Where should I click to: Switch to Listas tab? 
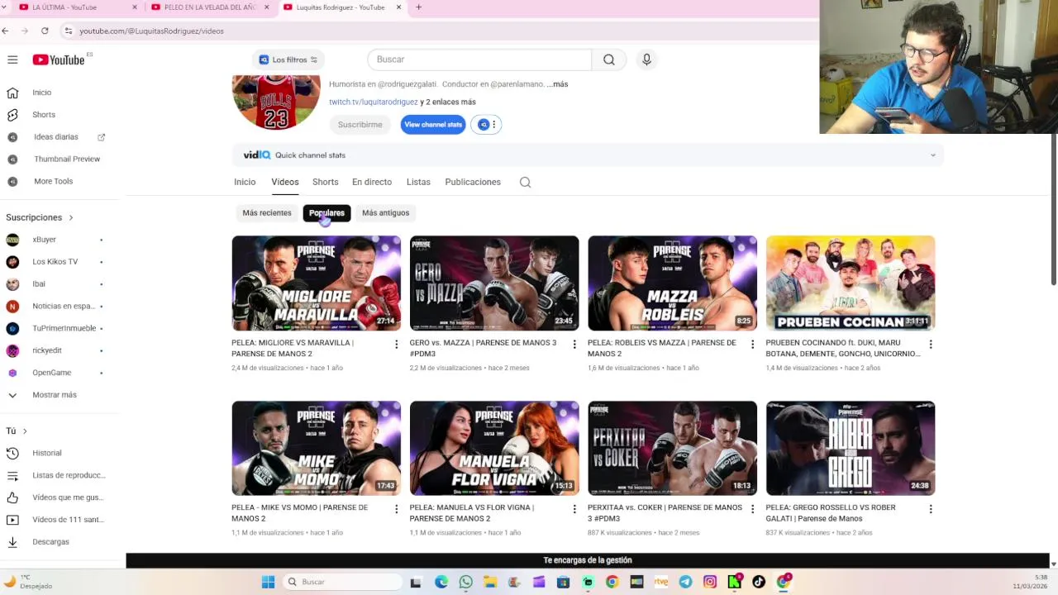(418, 182)
